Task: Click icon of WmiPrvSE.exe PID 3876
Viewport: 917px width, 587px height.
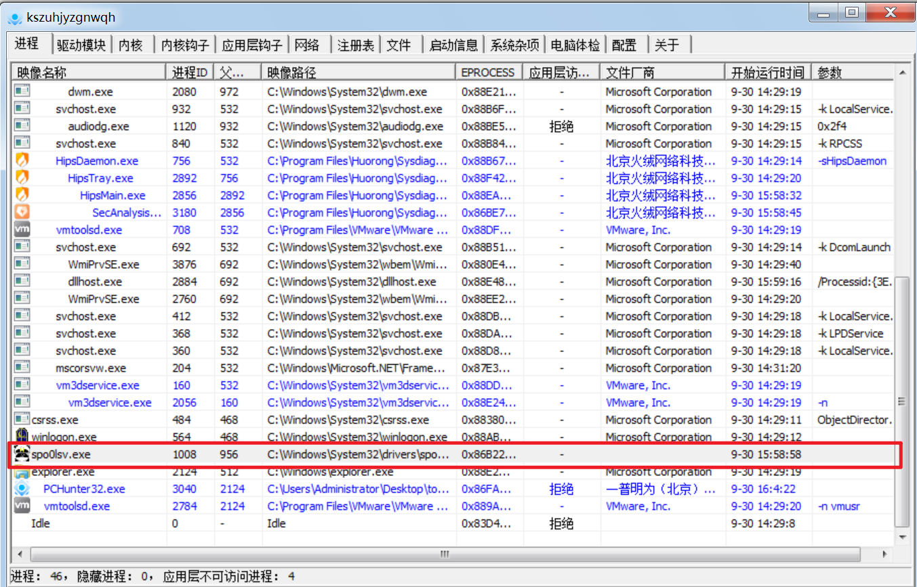Action: click(x=22, y=264)
